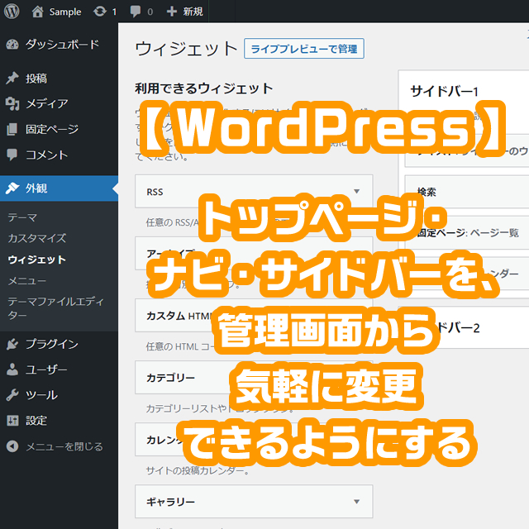Viewport: 529px width, 529px height.
Task: Open プラグイン menu
Action: (59, 344)
